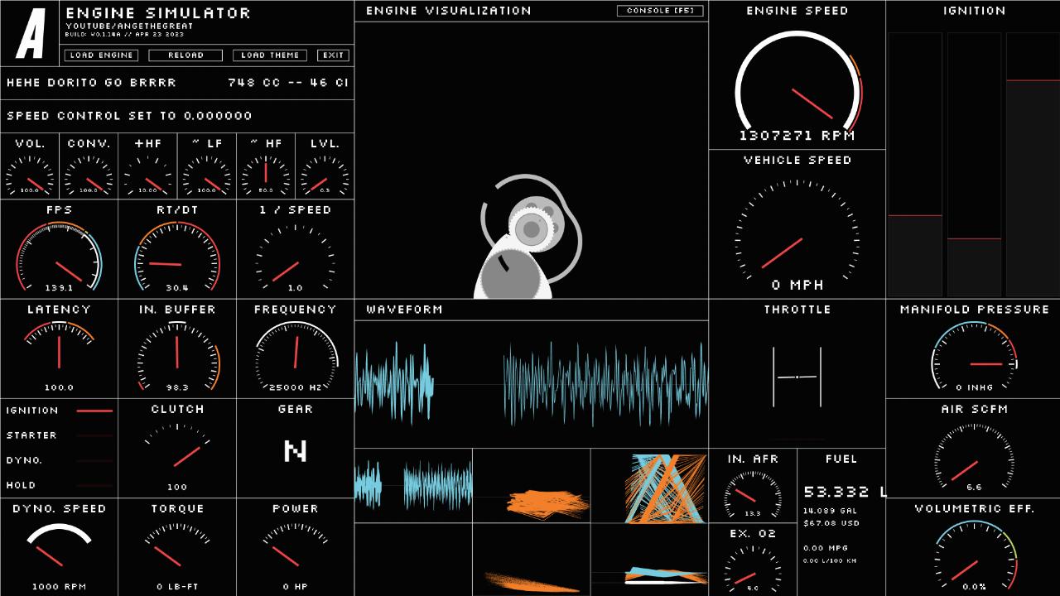Open the Console [F5] view
The width and height of the screenshot is (1060, 596).
660,11
